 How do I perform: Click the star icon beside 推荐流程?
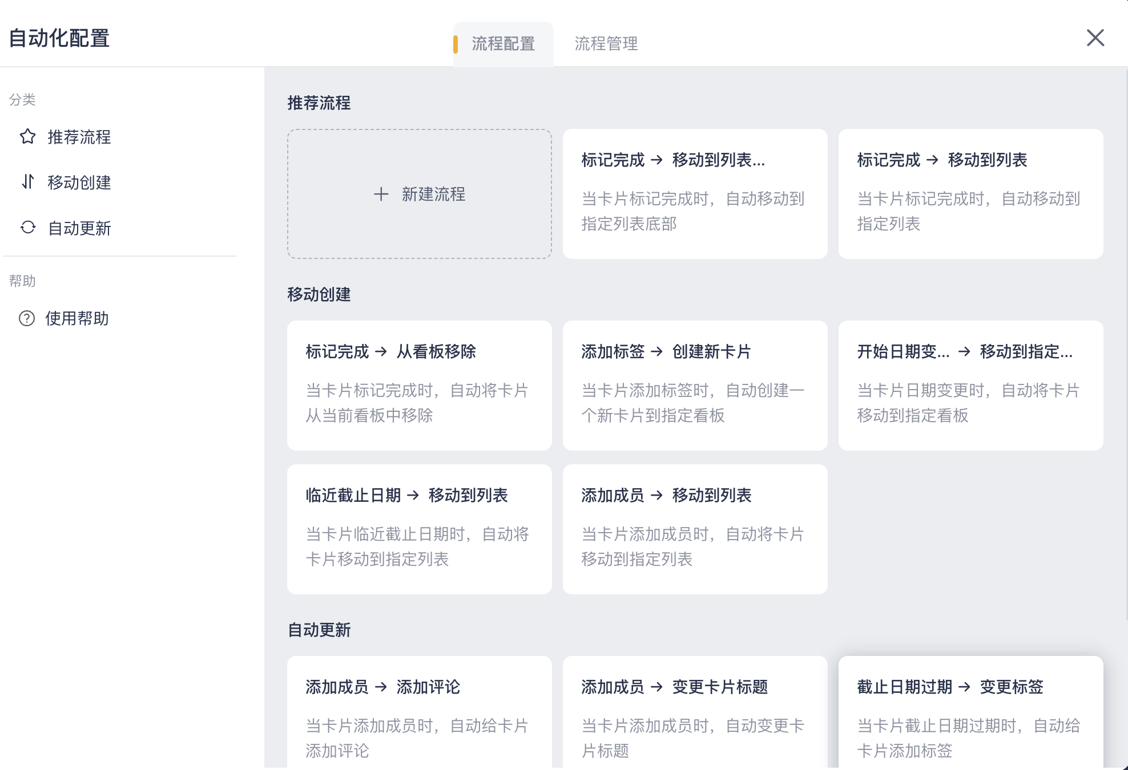[27, 137]
